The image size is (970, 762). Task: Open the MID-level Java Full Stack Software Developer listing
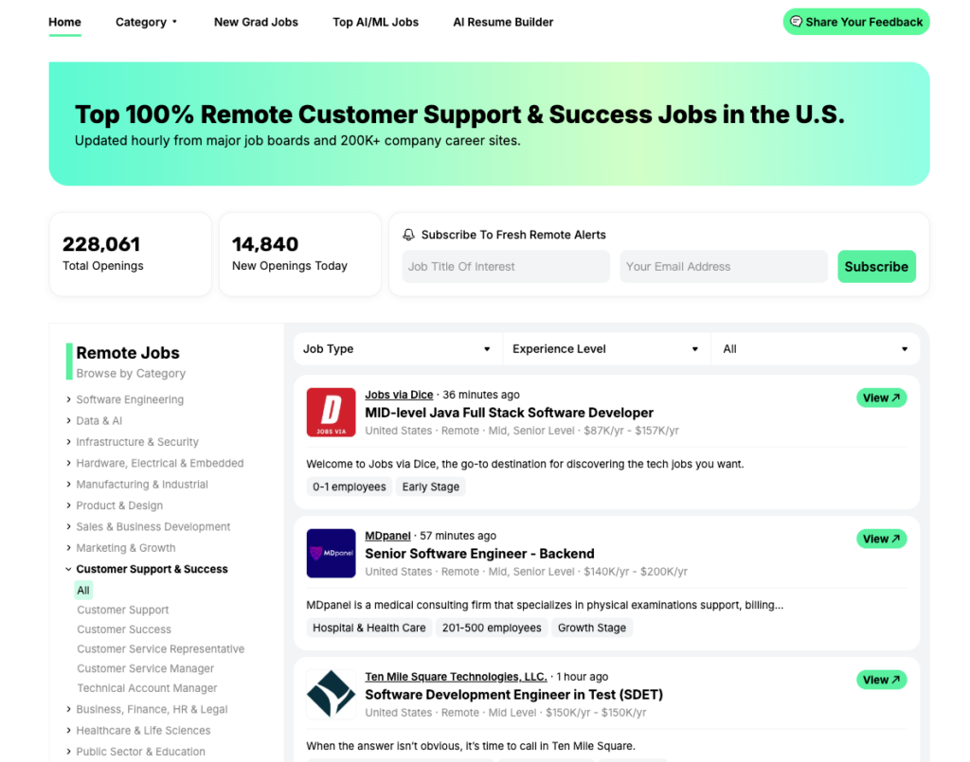[510, 413]
